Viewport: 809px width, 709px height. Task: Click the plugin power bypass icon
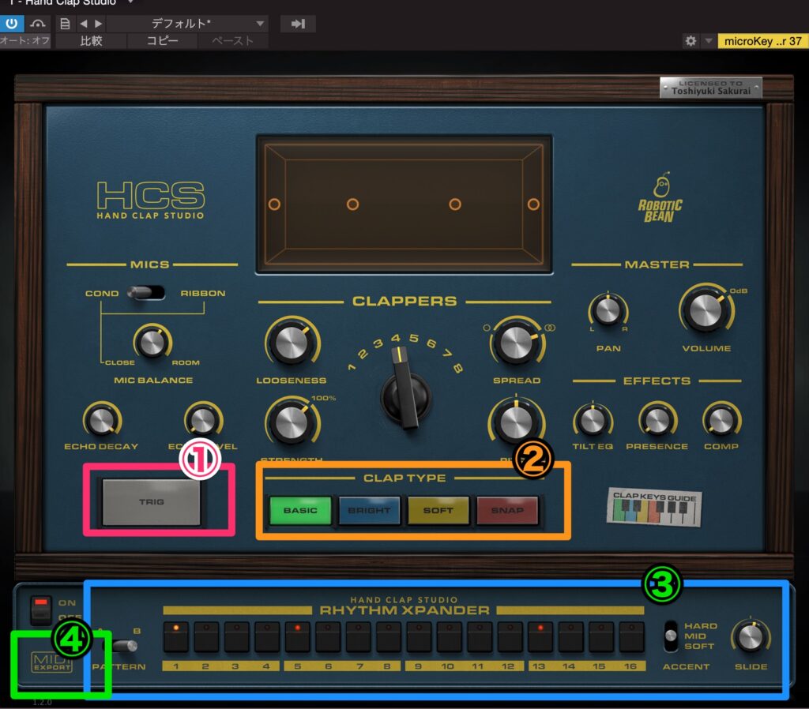12,24
